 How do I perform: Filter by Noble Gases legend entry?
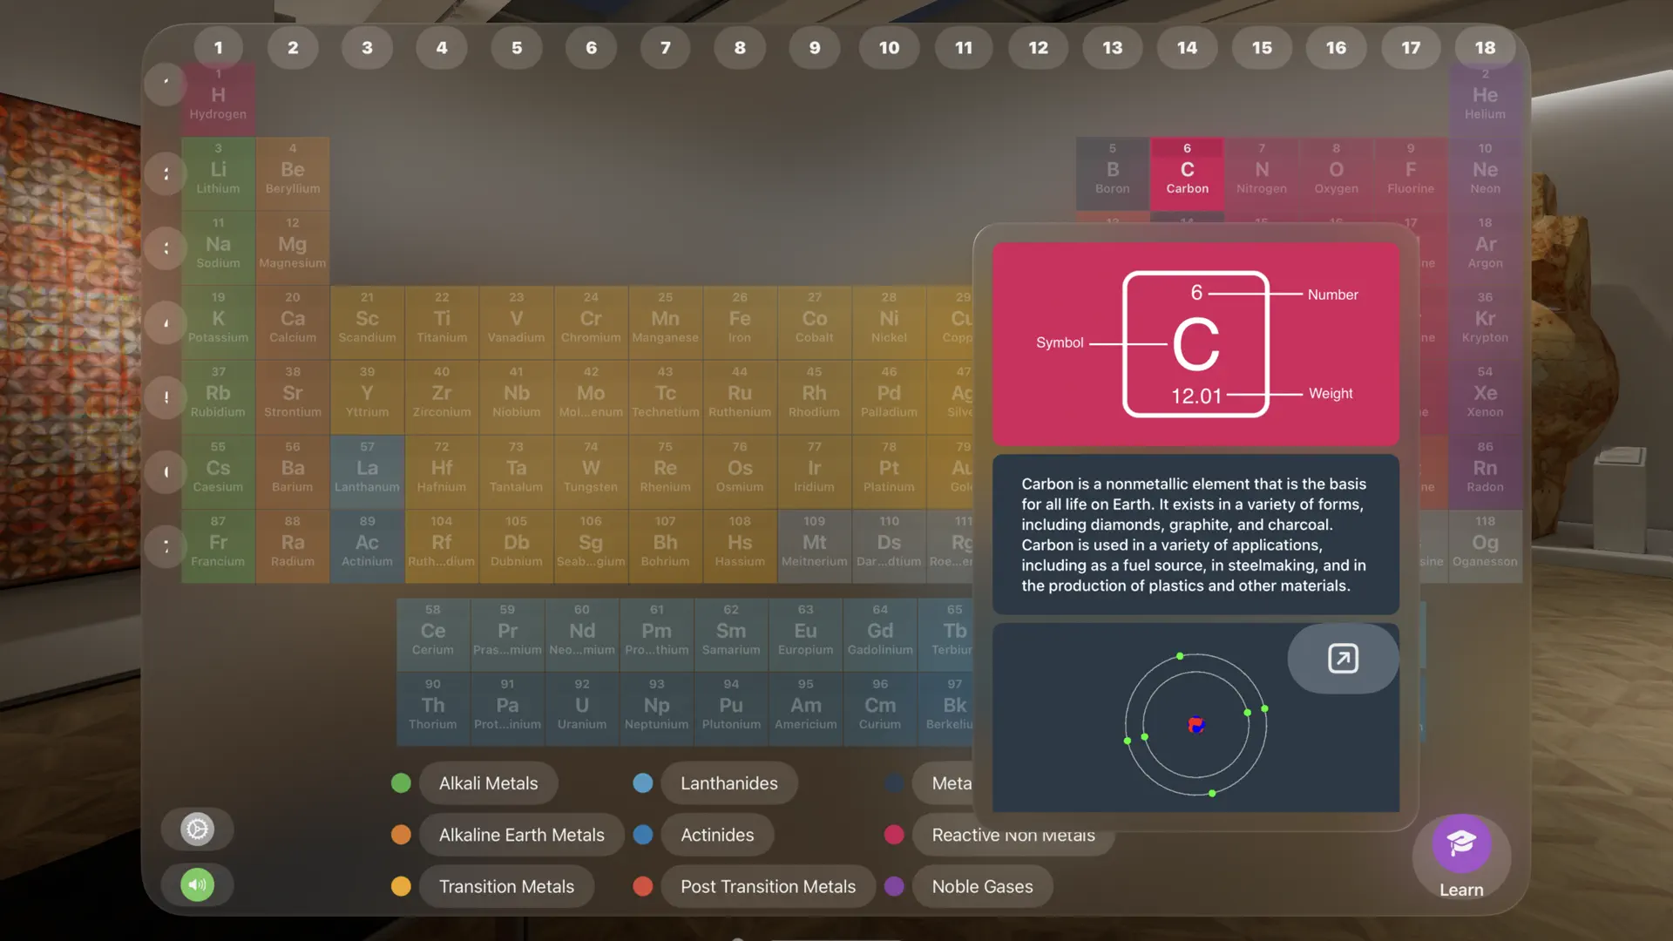982,886
